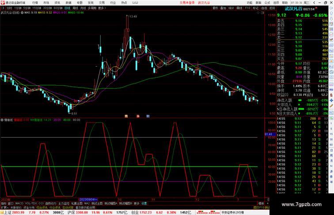Open the 数据 menu
This screenshot has height=215, width=334.
tap(68, 3)
